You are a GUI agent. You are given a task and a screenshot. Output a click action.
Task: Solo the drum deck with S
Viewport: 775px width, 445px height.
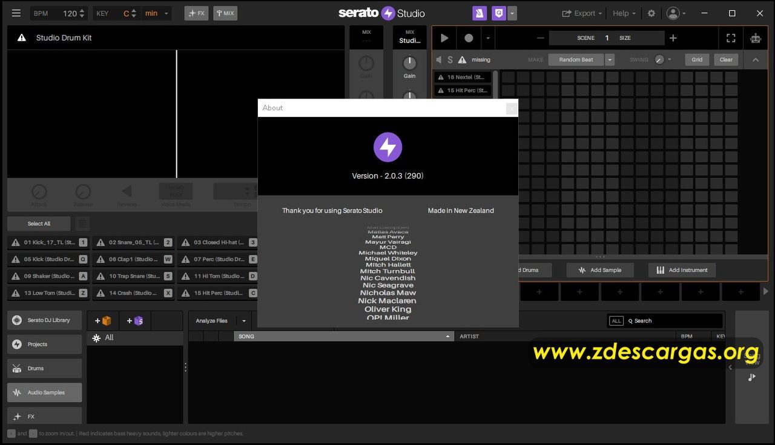coord(450,59)
